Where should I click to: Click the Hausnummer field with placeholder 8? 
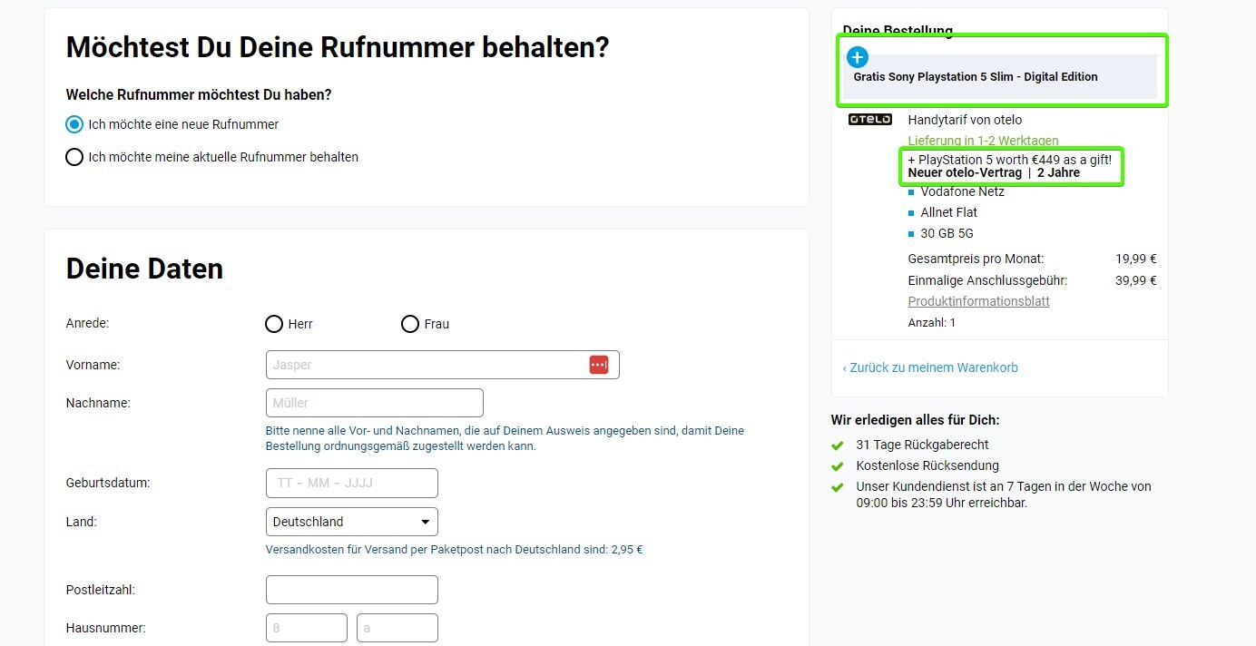click(306, 628)
